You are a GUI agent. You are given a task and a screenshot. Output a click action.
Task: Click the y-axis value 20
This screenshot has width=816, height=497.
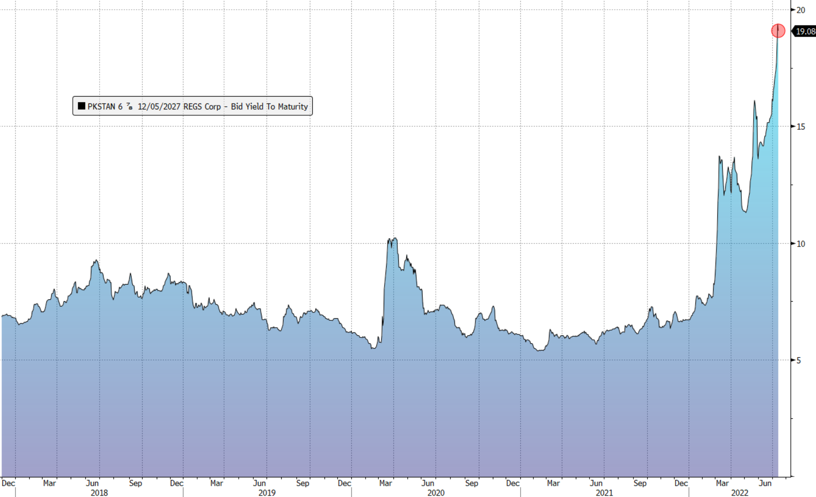pos(801,10)
